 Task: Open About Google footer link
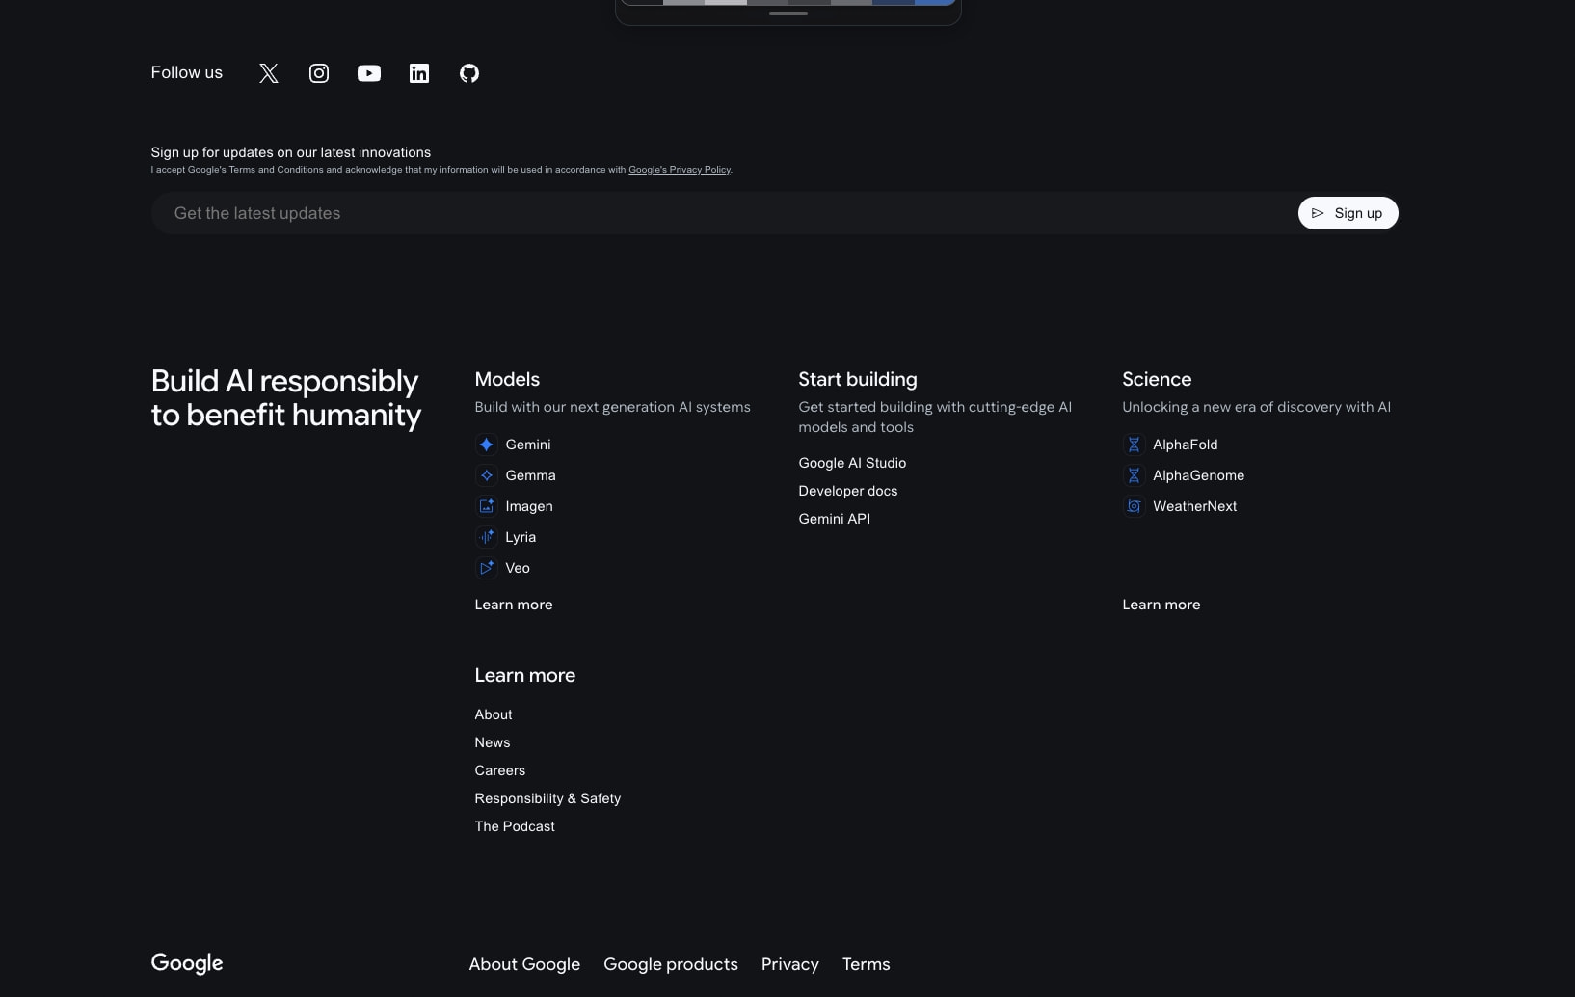point(524,964)
